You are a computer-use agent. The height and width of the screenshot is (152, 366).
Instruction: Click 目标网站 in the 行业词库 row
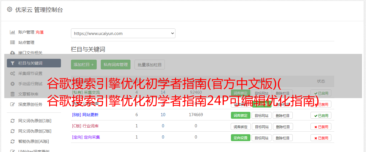[262, 126]
